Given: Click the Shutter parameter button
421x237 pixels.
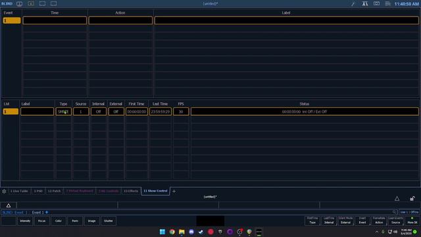Looking at the screenshot, I should click(x=109, y=221).
